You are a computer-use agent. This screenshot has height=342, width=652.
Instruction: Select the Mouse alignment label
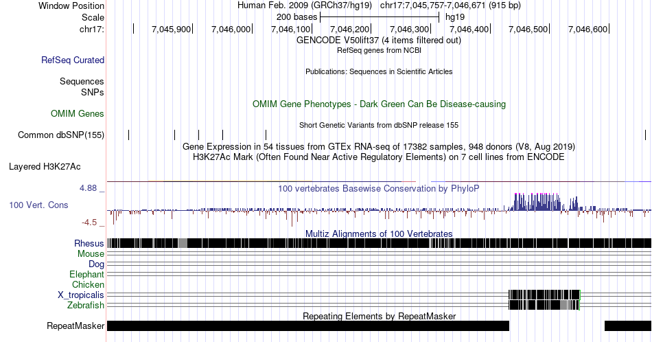click(91, 254)
